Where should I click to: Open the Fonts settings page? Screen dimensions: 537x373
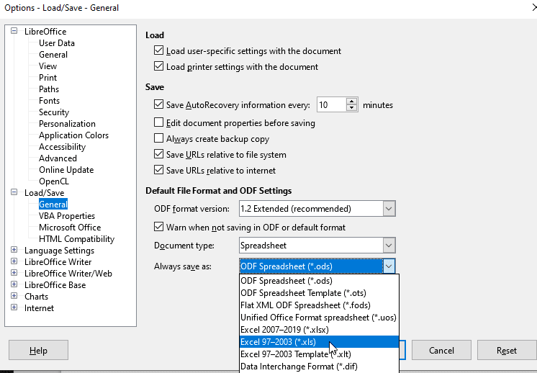(49, 101)
